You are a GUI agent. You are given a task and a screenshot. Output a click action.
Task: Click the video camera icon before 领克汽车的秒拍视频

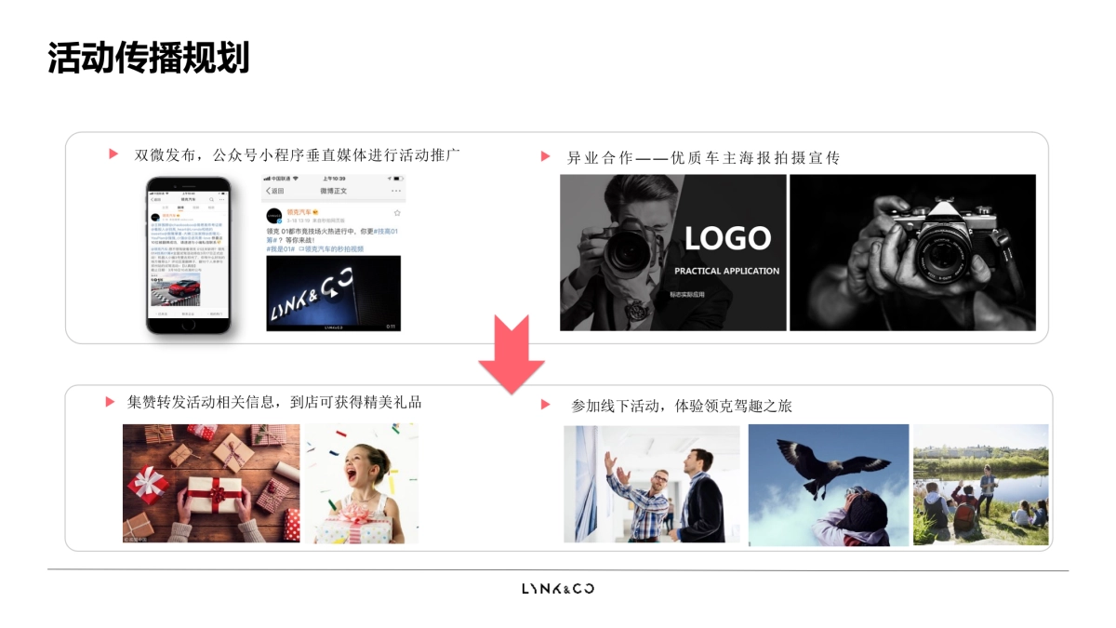tap(300, 248)
